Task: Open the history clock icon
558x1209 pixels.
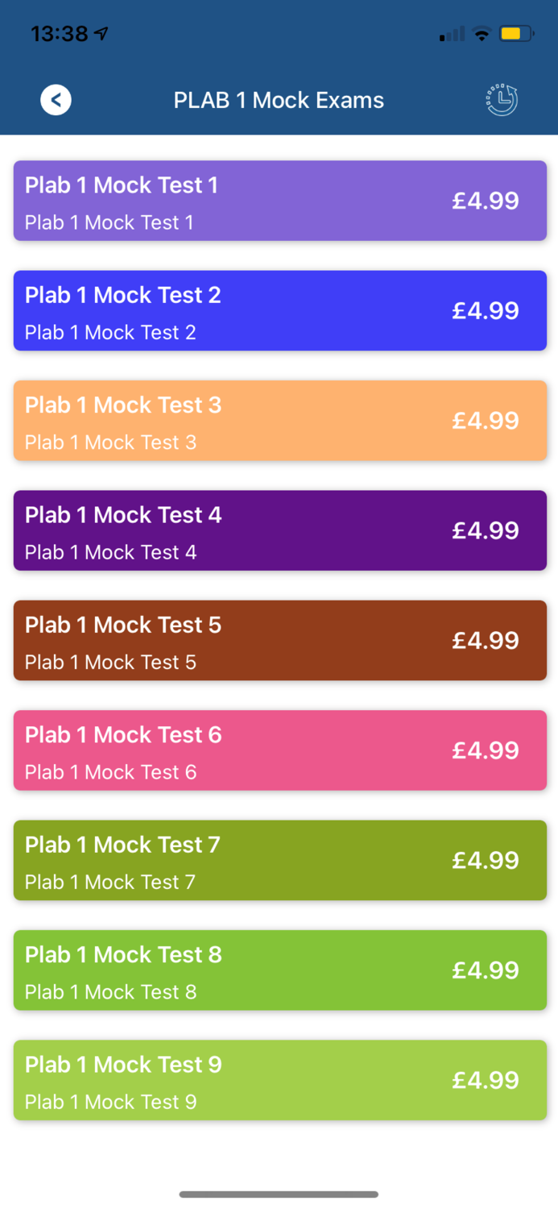Action: pos(502,100)
